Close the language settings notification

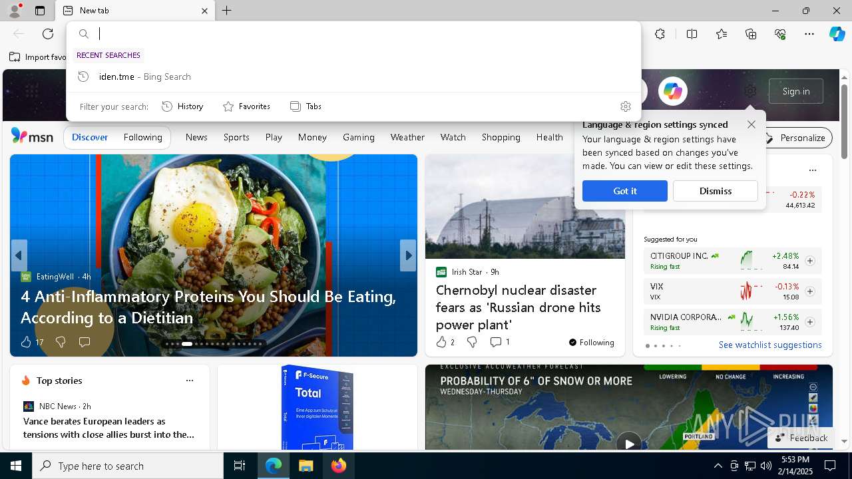tap(751, 124)
